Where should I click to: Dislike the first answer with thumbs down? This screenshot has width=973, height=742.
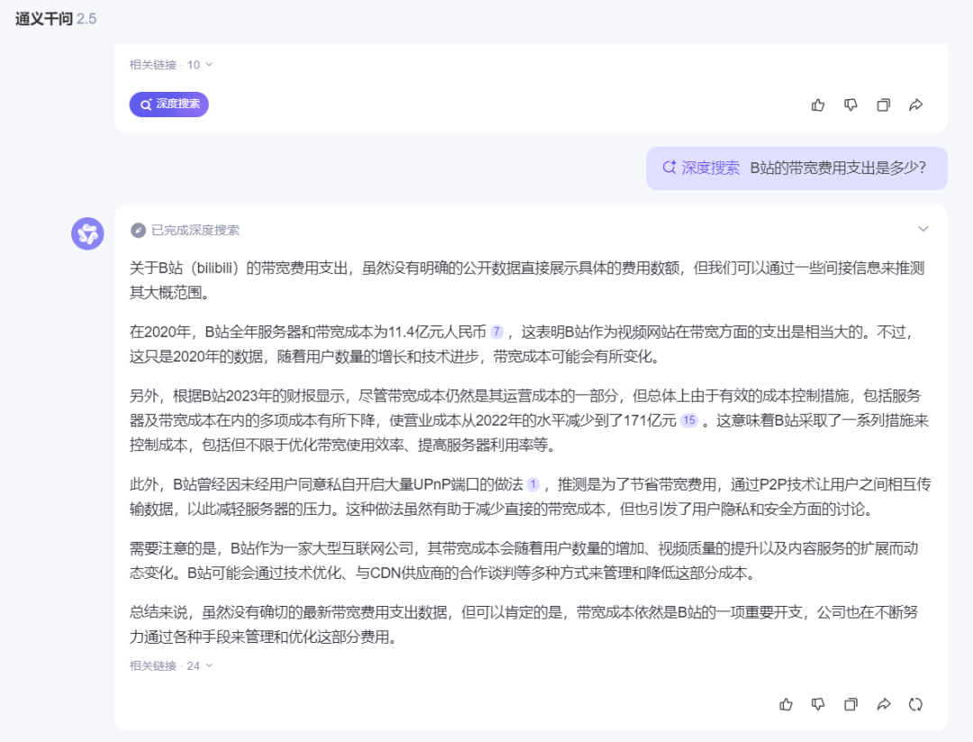click(x=850, y=105)
